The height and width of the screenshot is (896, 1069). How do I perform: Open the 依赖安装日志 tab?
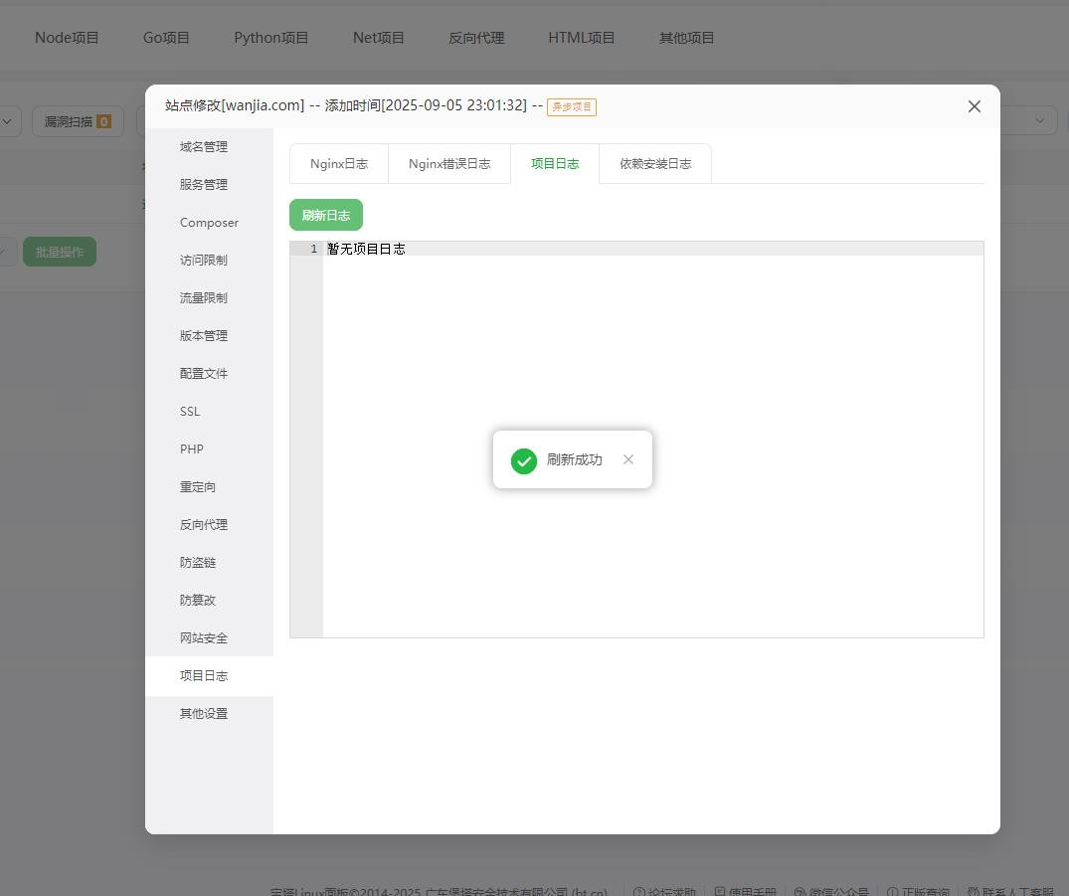tap(655, 164)
